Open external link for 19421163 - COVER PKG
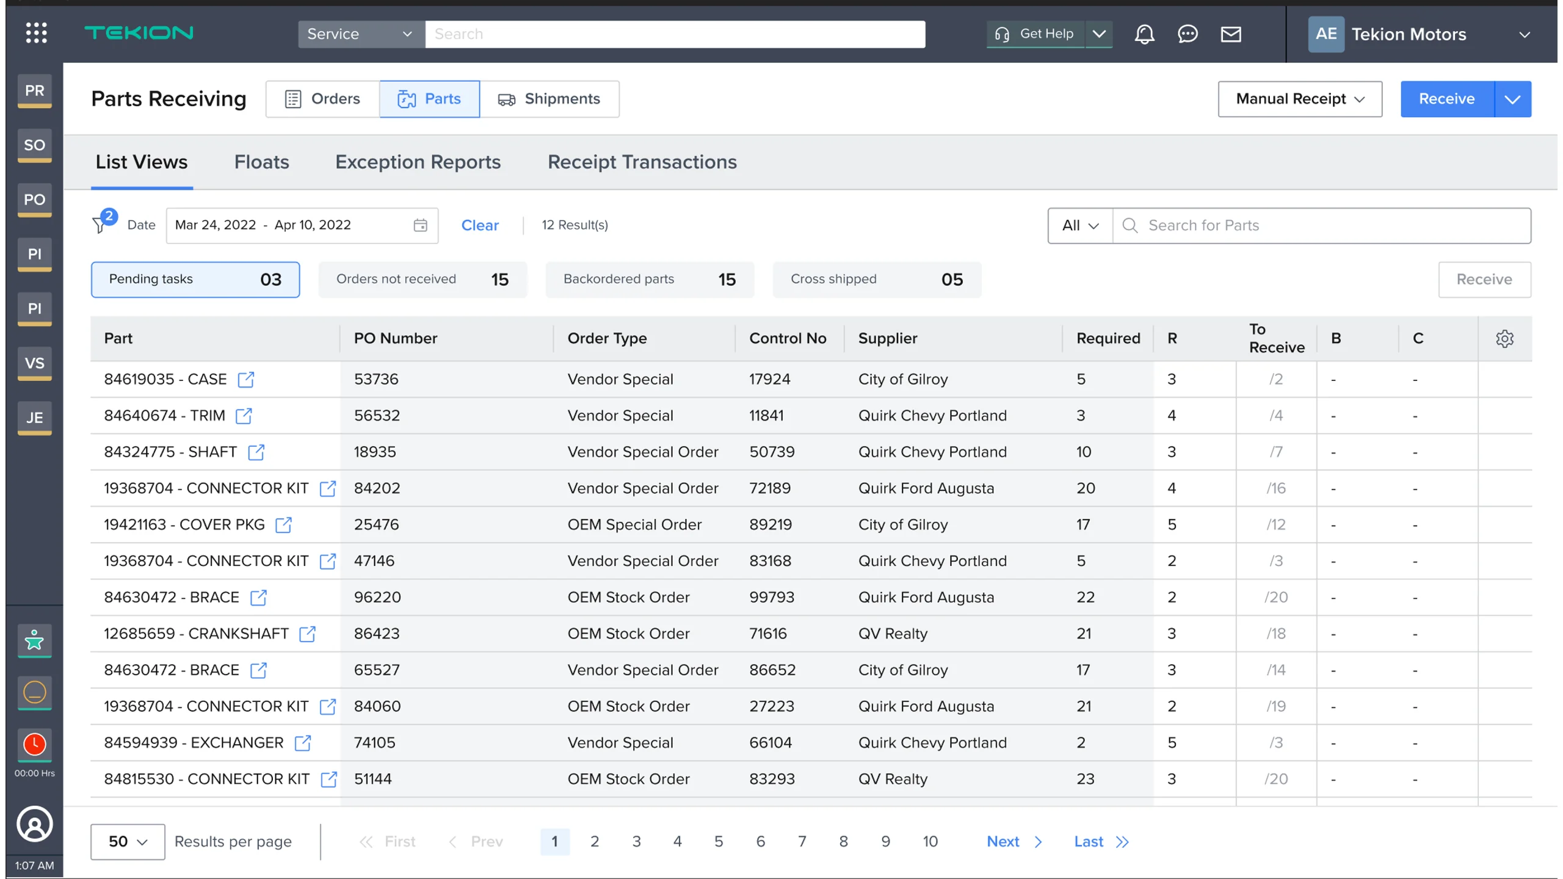The width and height of the screenshot is (1563, 879). click(283, 525)
